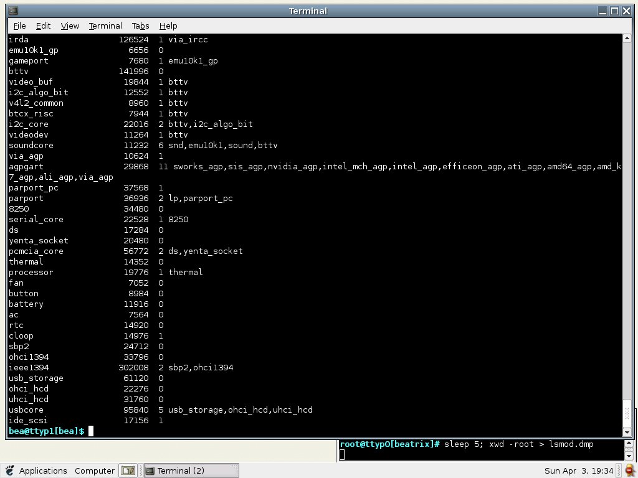Viewport: 638px width, 478px height.
Task: Click the terminal window menu icon in title bar
Action: (13, 11)
